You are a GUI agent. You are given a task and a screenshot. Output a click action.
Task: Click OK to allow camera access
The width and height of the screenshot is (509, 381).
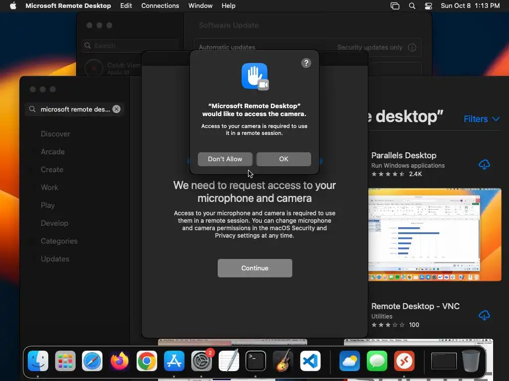click(x=284, y=159)
